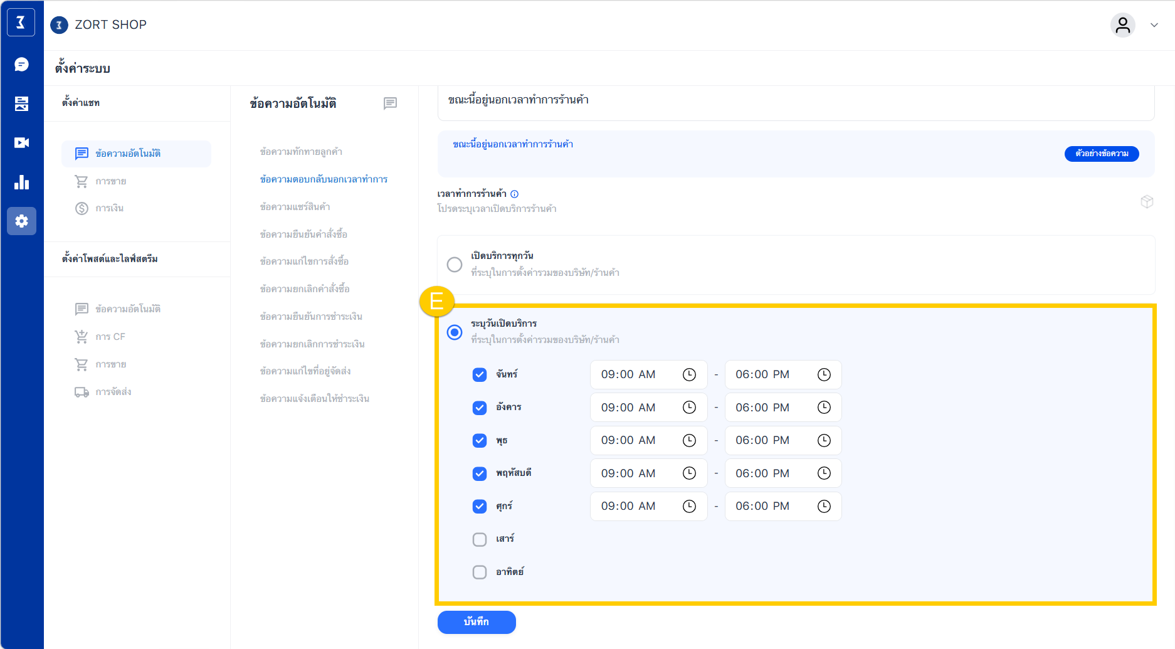Click clock icon for Friday closing time
This screenshot has width=1175, height=649.
(x=824, y=506)
